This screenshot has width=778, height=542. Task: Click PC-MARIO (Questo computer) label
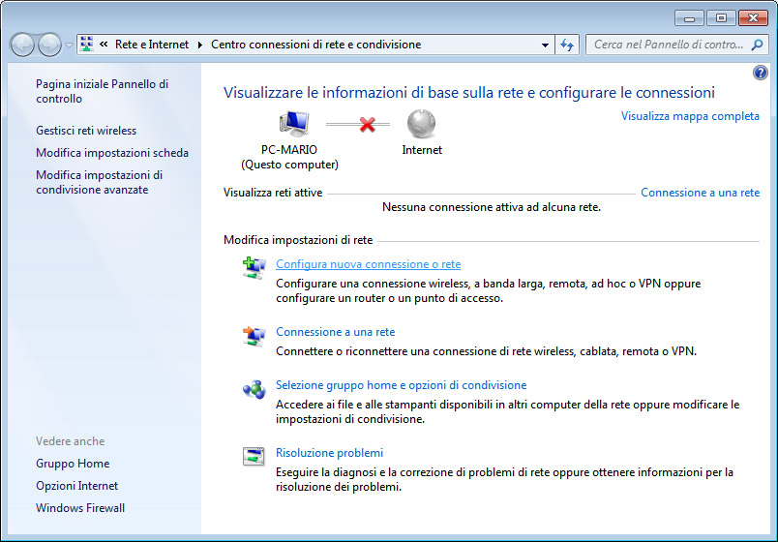(x=289, y=158)
